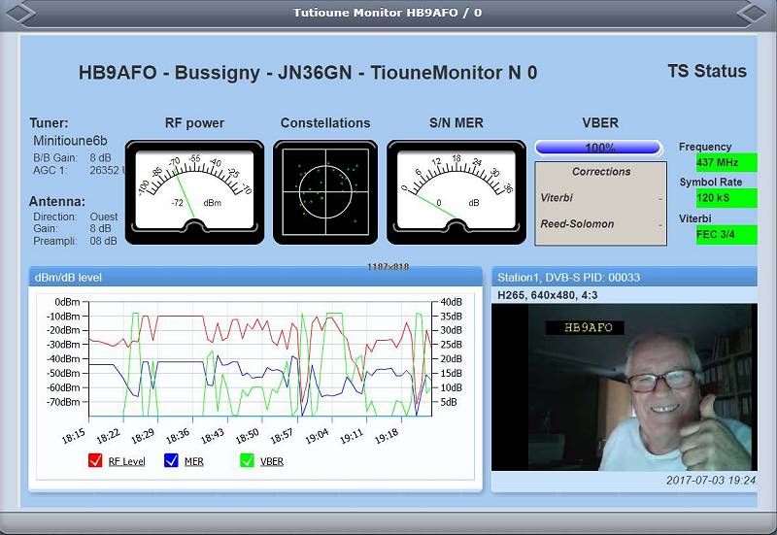Toggle the red RF Level legend checkbox
The height and width of the screenshot is (535, 777).
(x=95, y=461)
